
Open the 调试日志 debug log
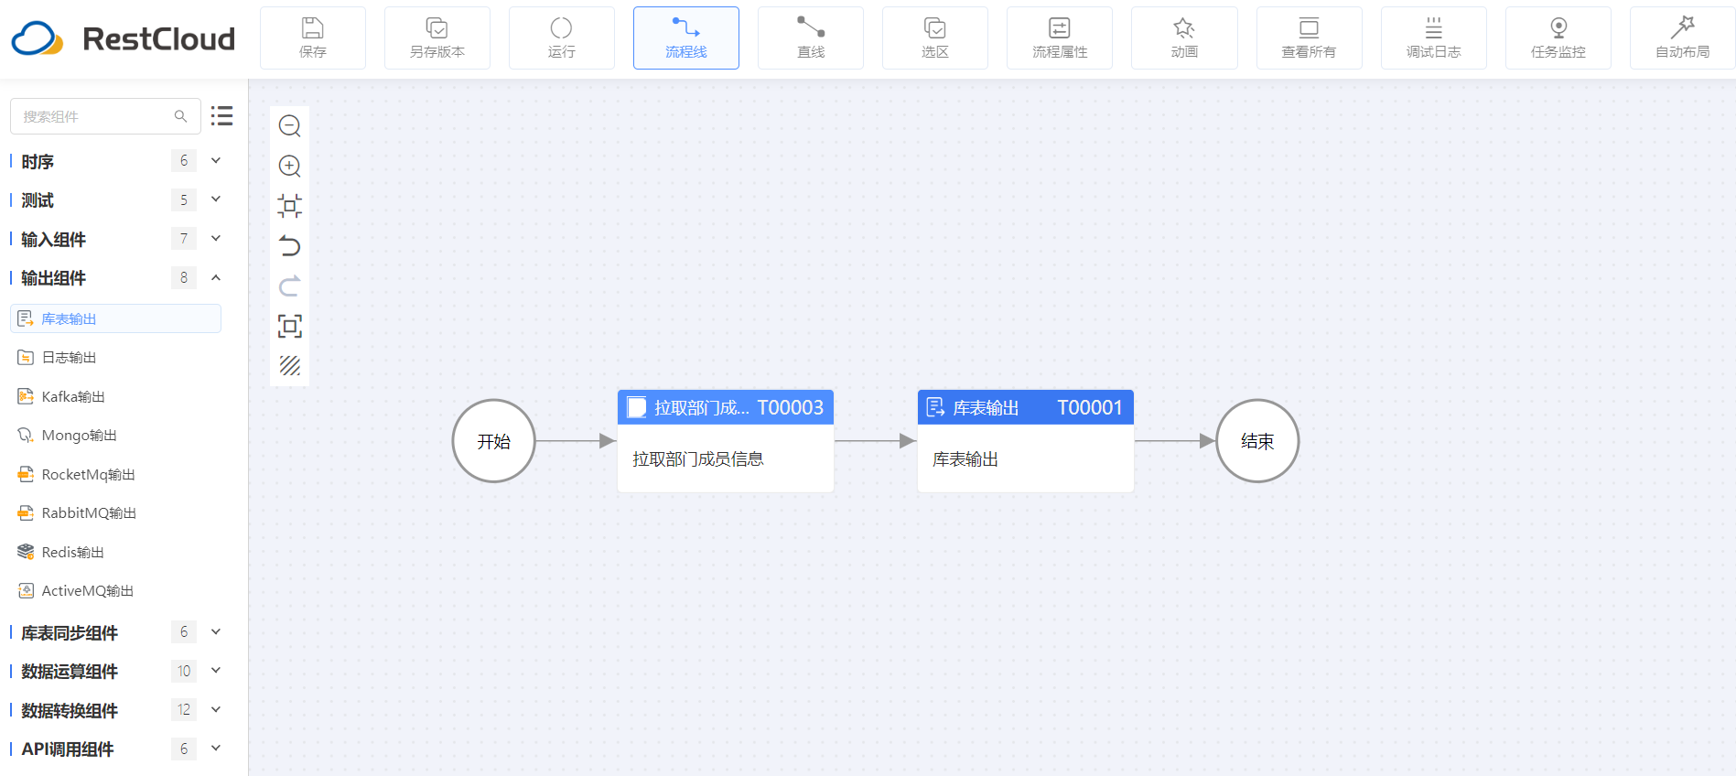point(1434,38)
